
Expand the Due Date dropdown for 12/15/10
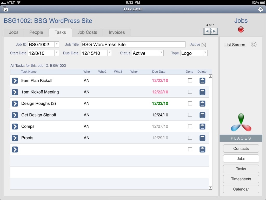(x=109, y=53)
